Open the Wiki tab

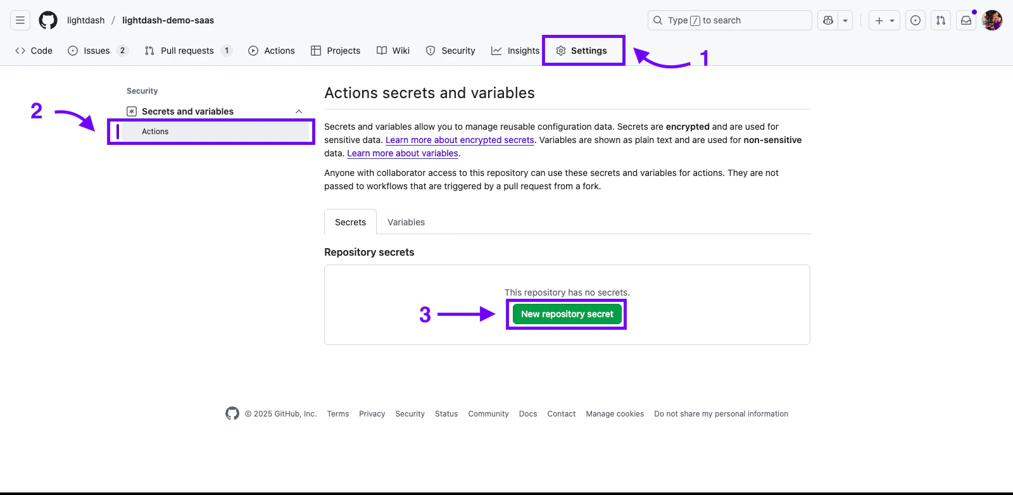point(393,51)
